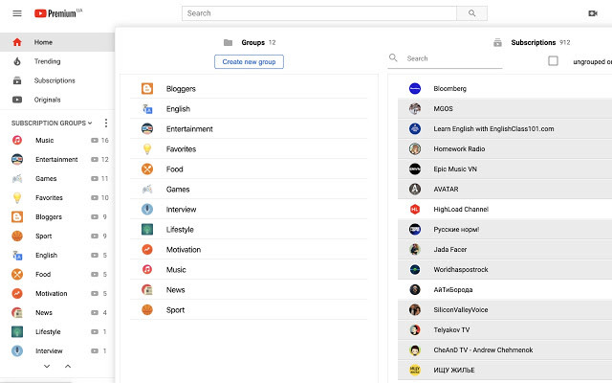Select the SiliconValleyVoice subscription
Screen dimensions: 612x383
tap(505, 310)
